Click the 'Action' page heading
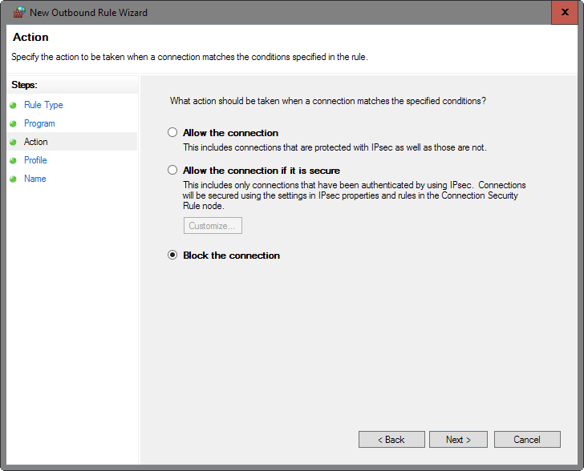Screen dimensions: 584x471 [30, 37]
